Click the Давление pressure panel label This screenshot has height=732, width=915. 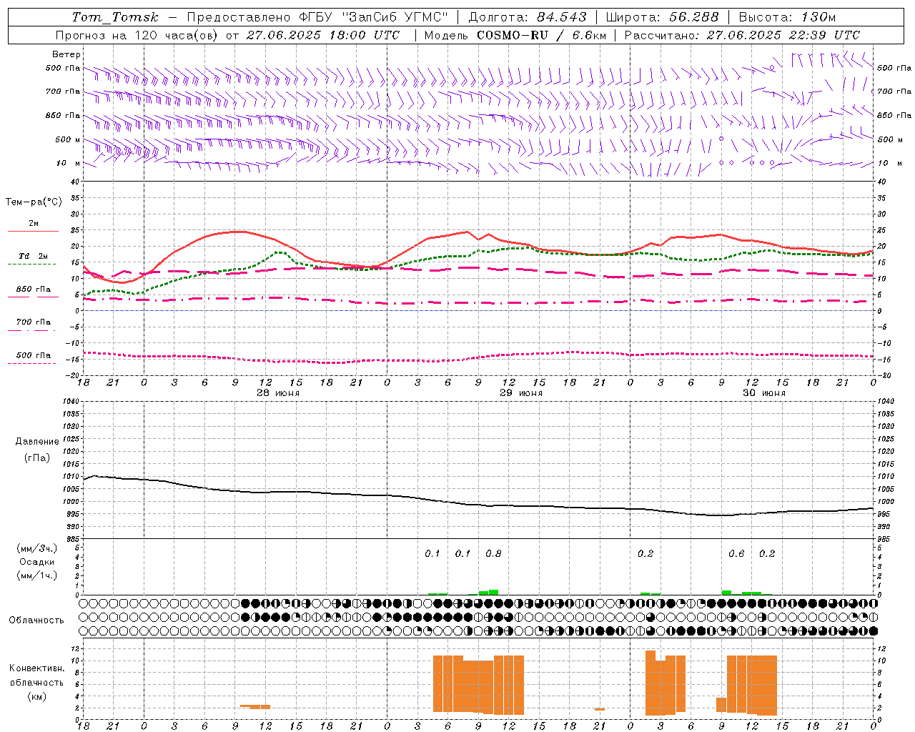(x=37, y=442)
